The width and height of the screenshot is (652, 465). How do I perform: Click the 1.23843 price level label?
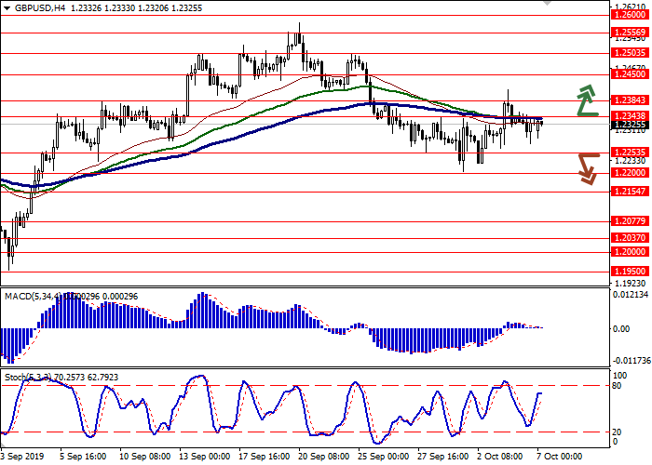pos(630,100)
